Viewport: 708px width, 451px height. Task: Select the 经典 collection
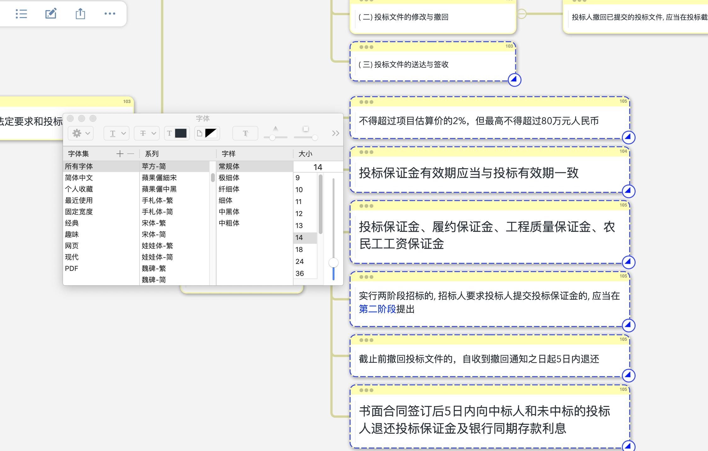point(101,223)
